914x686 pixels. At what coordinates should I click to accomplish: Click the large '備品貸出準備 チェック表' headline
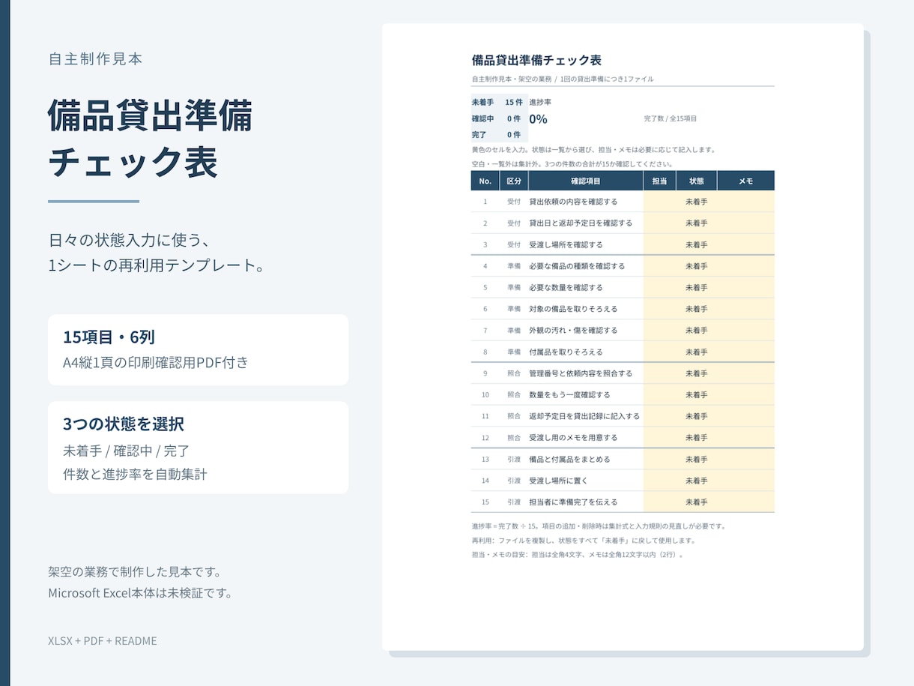point(150,139)
